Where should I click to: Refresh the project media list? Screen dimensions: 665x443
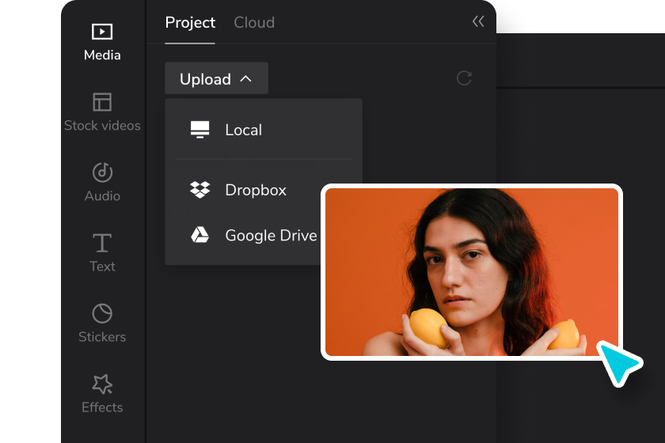(464, 78)
